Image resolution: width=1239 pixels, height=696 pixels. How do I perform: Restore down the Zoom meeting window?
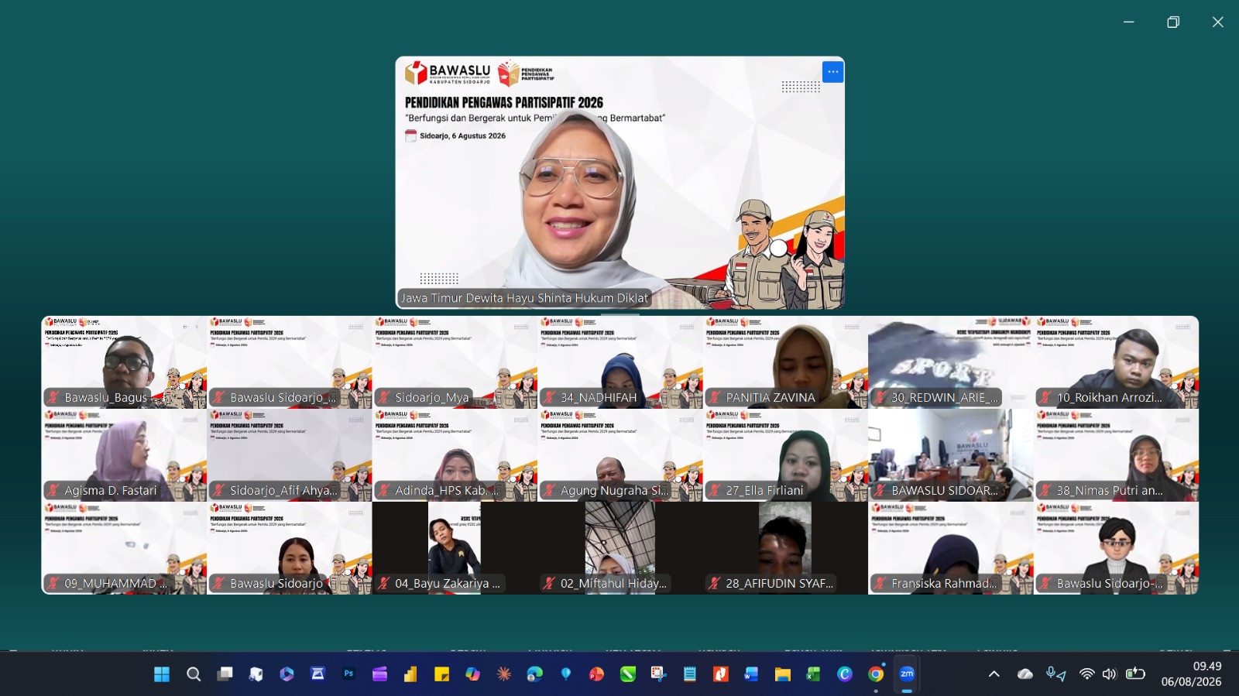point(1173,22)
